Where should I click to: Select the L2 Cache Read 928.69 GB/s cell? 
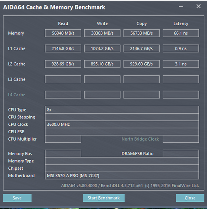point(63,64)
